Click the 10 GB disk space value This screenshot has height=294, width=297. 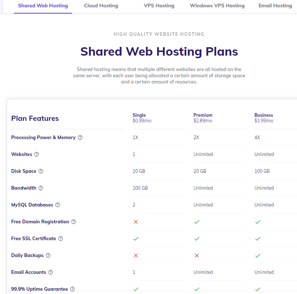click(x=139, y=171)
